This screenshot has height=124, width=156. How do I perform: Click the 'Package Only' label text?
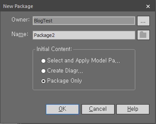click(x=64, y=81)
